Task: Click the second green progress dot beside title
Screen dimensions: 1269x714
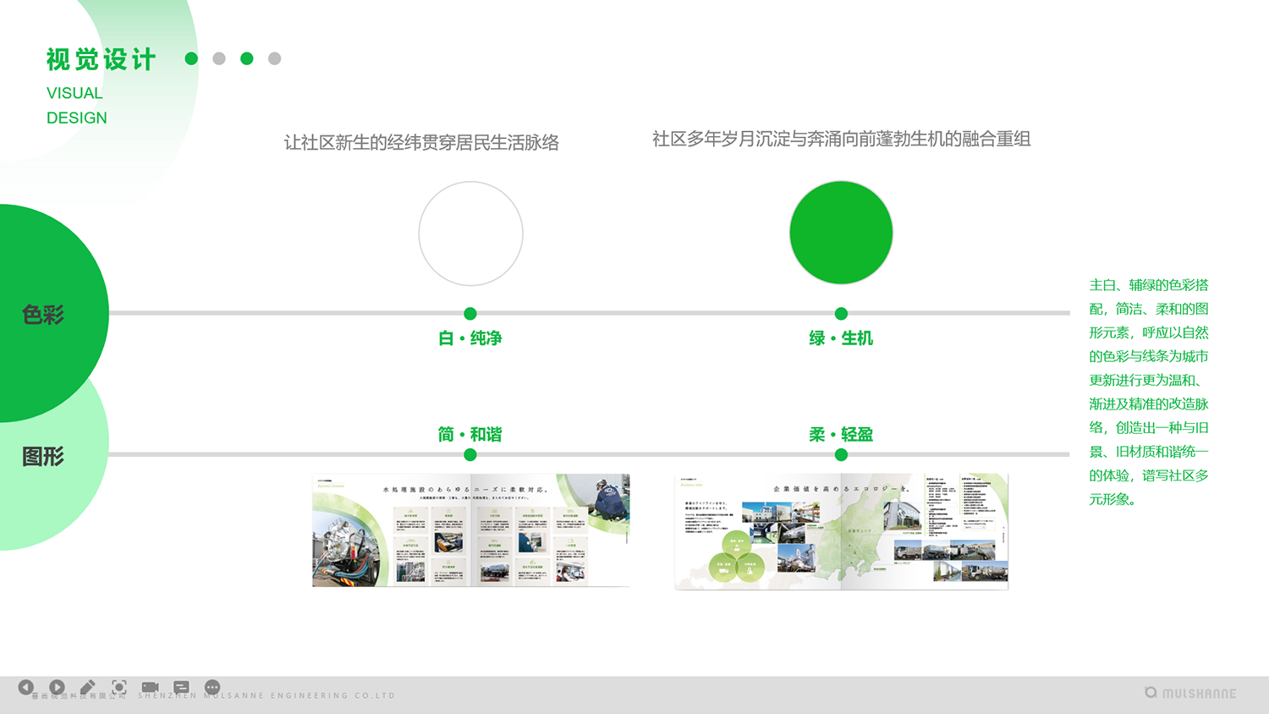Action: [x=247, y=58]
